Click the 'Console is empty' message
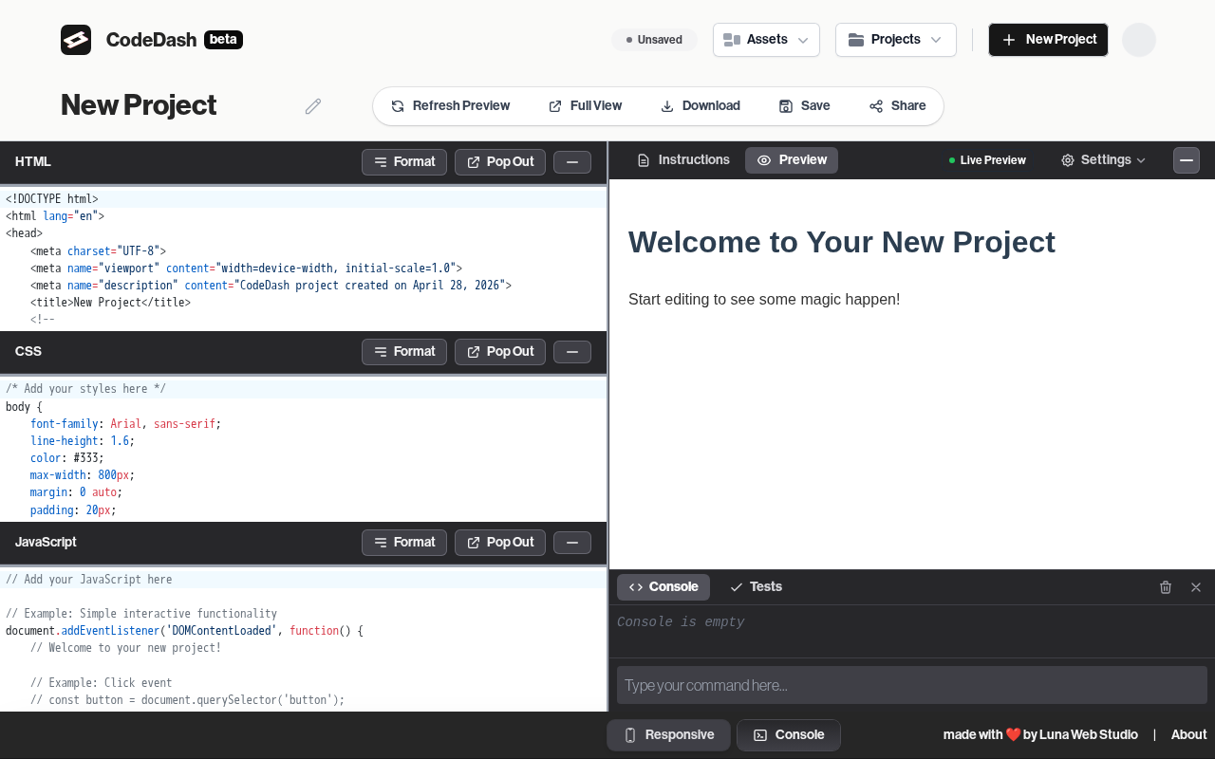The height and width of the screenshot is (759, 1215). [x=681, y=622]
